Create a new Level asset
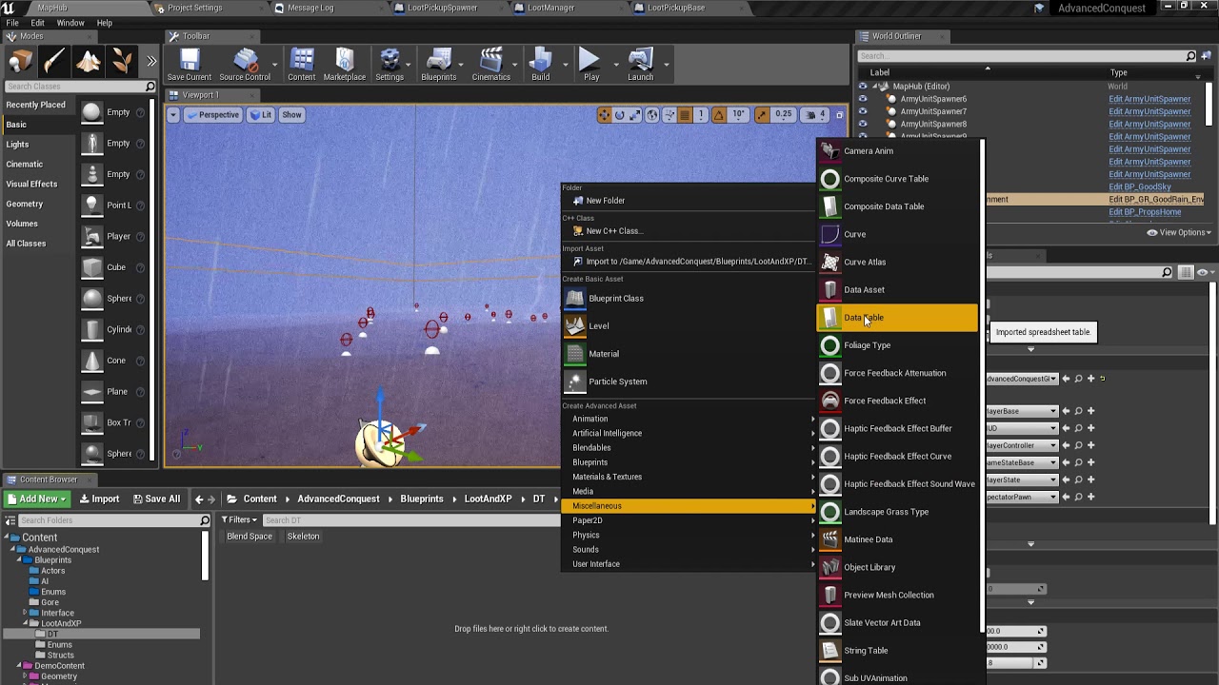Image resolution: width=1219 pixels, height=685 pixels. 686,326
